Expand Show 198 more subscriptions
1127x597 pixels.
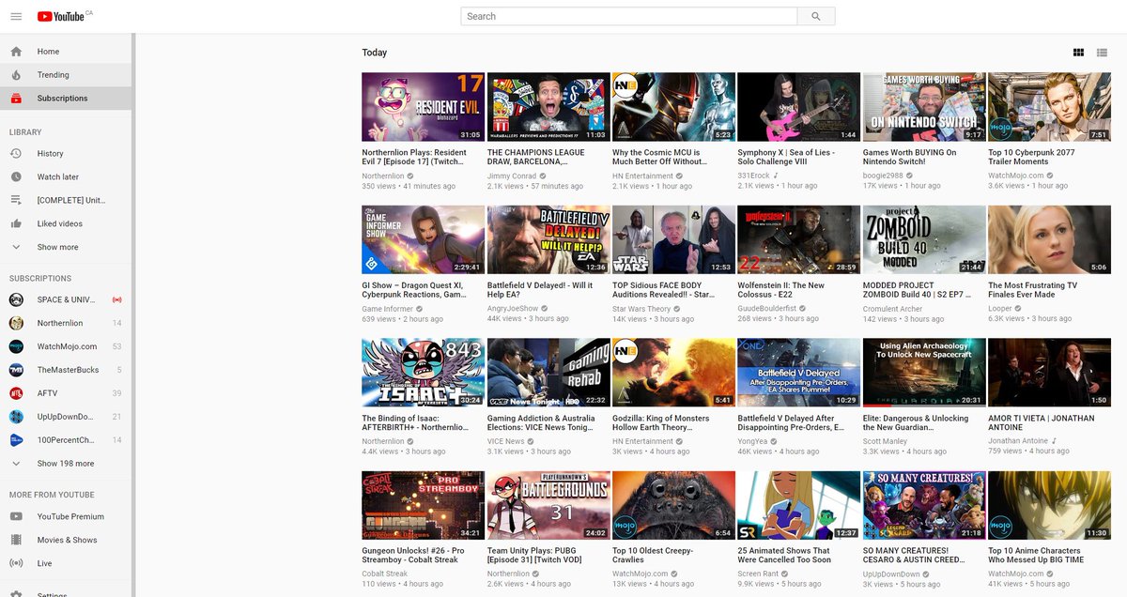(66, 463)
